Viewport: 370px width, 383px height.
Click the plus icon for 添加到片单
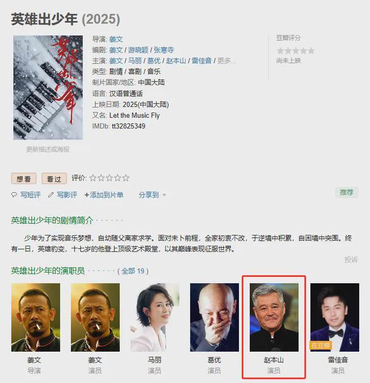click(87, 195)
